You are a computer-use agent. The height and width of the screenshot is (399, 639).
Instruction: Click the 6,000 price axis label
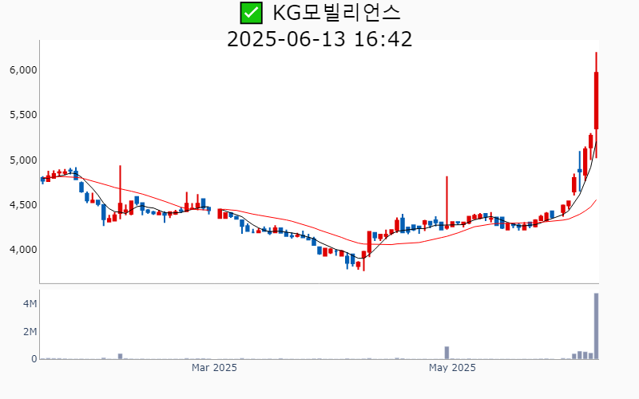(23, 70)
